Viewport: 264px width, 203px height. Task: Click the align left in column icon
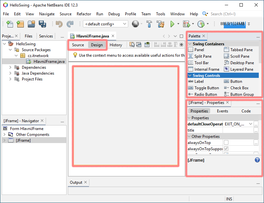(x=157, y=45)
